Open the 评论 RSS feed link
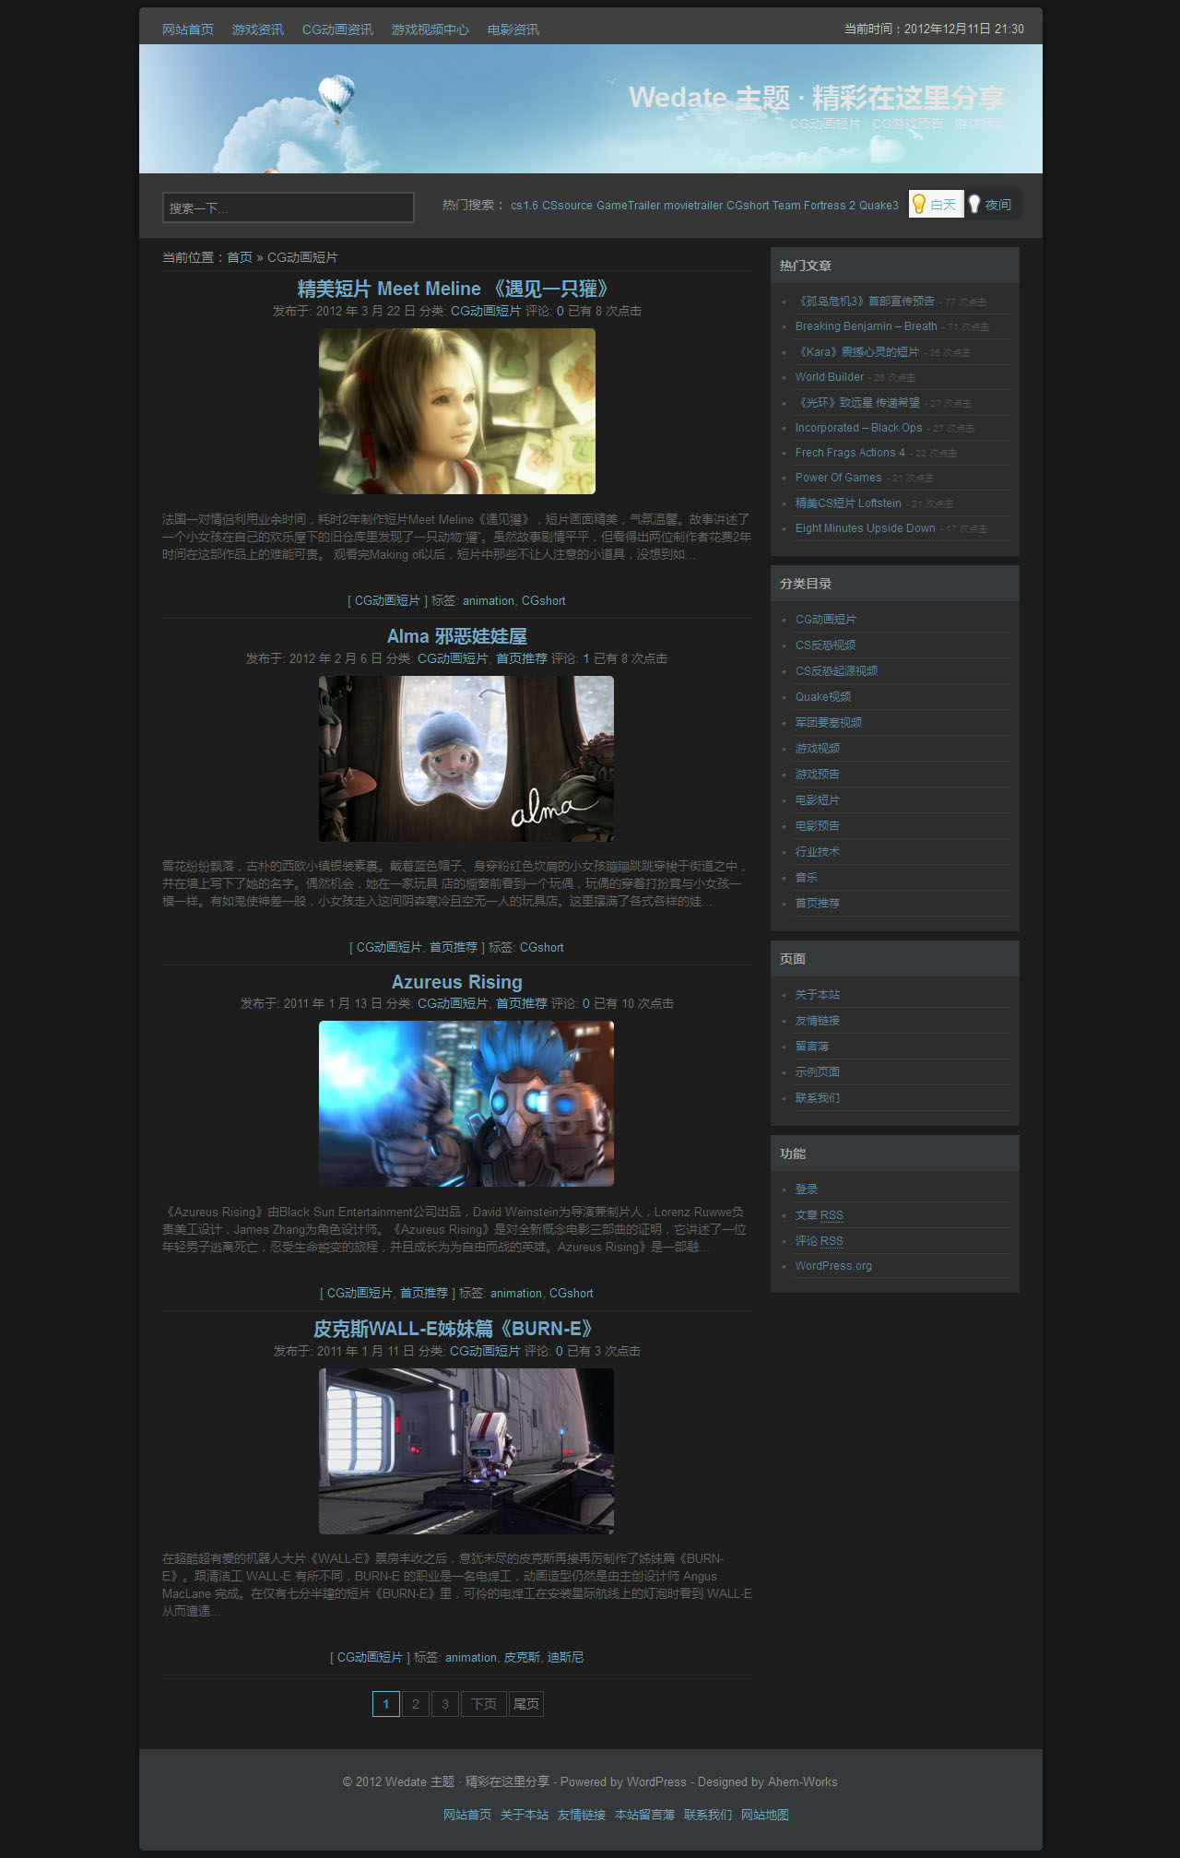The image size is (1180, 1858). coord(820,1241)
